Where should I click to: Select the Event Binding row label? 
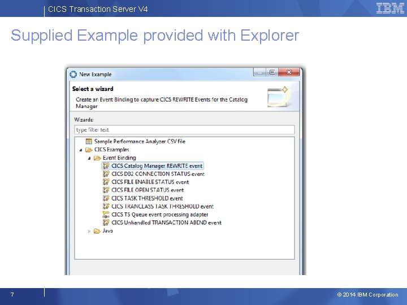point(119,158)
